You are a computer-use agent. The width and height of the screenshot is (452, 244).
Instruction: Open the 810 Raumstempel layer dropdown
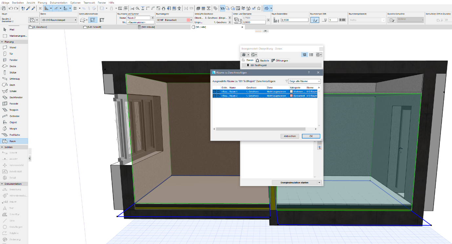pyautogui.click(x=59, y=20)
